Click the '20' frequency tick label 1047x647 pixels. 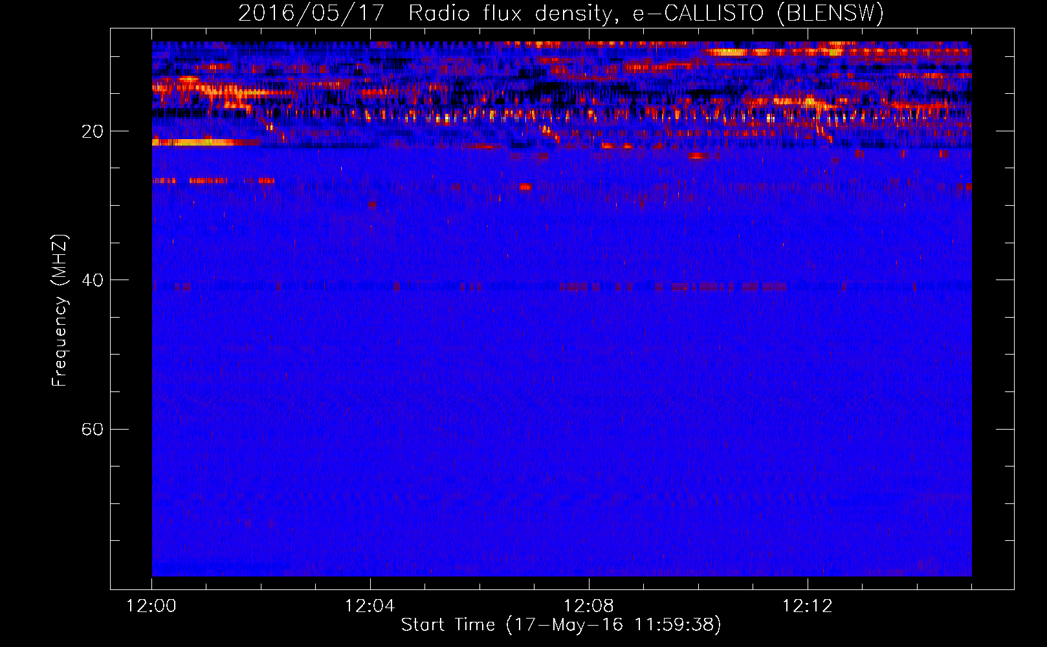(93, 131)
